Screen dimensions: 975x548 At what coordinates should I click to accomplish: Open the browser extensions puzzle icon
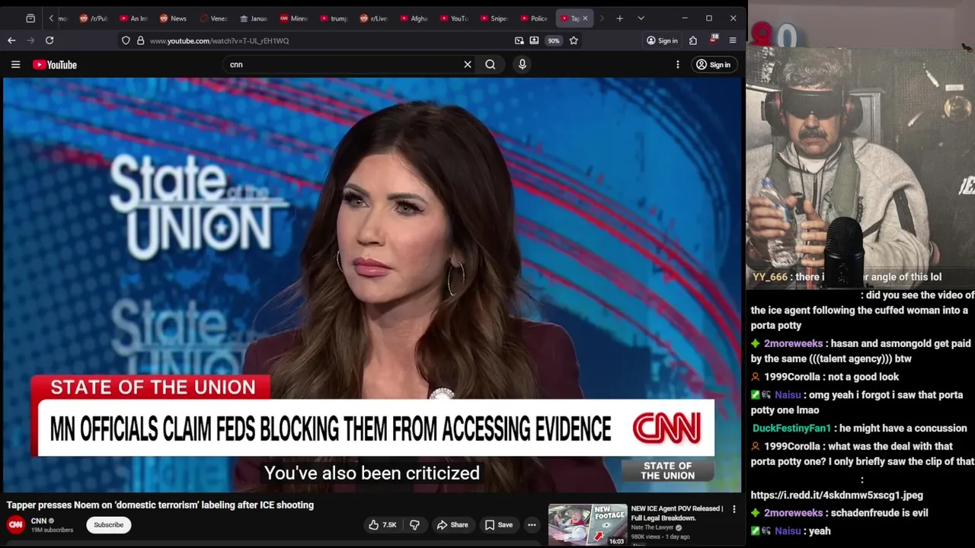tap(693, 40)
